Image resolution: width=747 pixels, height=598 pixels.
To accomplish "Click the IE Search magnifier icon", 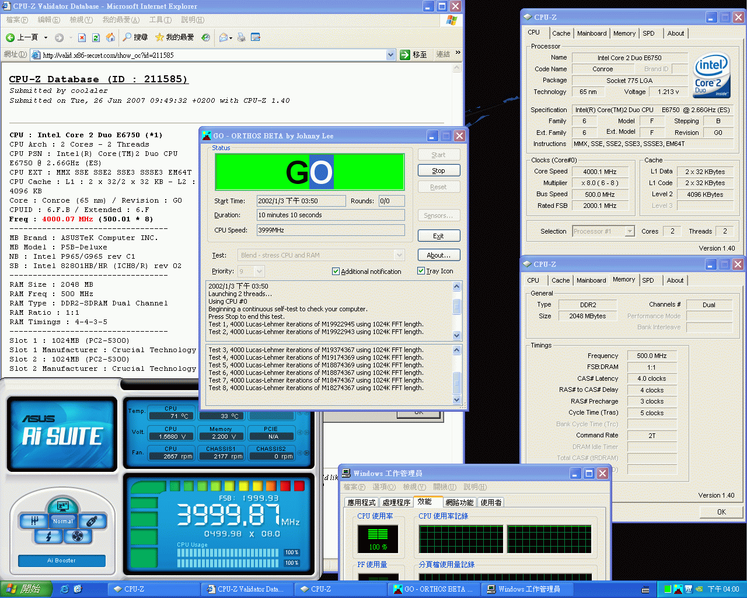I will click(127, 37).
